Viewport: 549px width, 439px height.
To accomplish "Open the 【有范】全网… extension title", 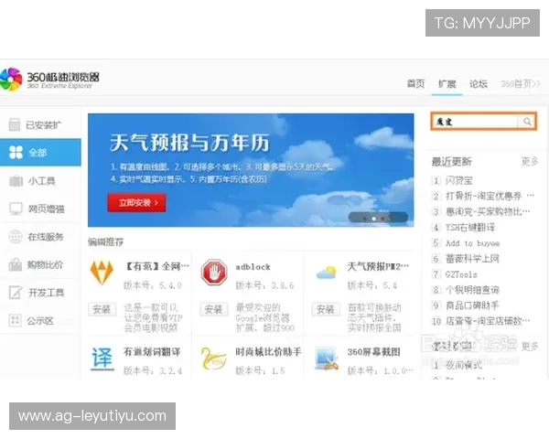I will 156,266.
